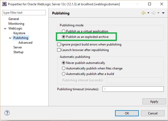Click the forward navigation arrow icon
The image size is (168, 121).
[x=154, y=13]
